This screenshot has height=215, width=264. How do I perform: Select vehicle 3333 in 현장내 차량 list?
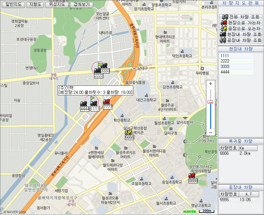(x=236, y=66)
